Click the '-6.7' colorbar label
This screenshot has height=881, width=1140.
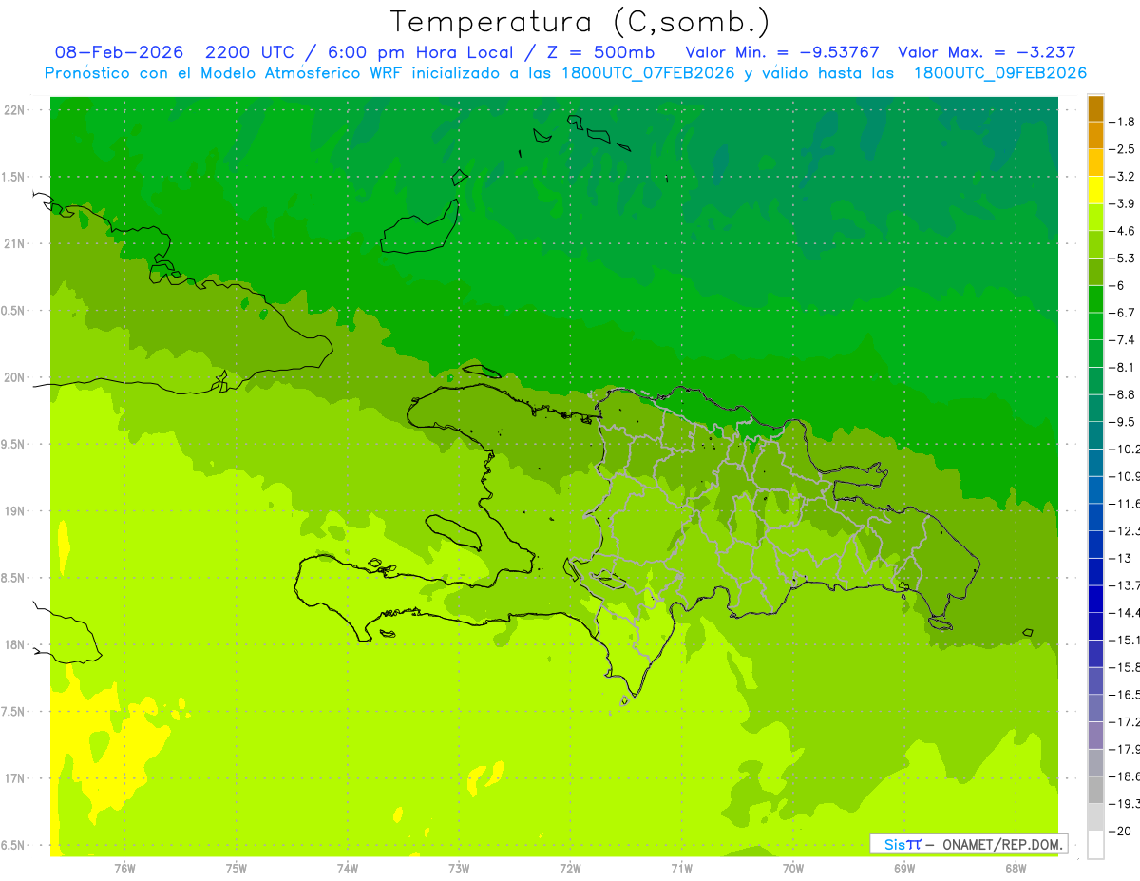pos(1124,313)
